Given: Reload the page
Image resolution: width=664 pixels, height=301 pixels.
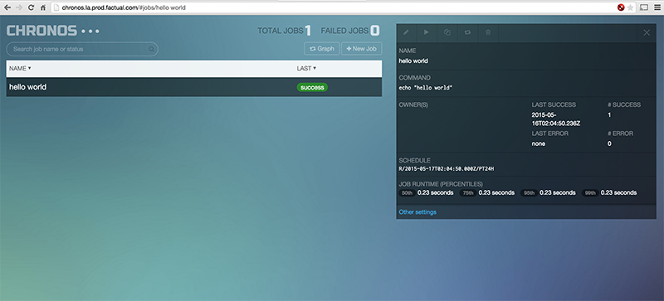Looking at the screenshot, I should [x=31, y=7].
